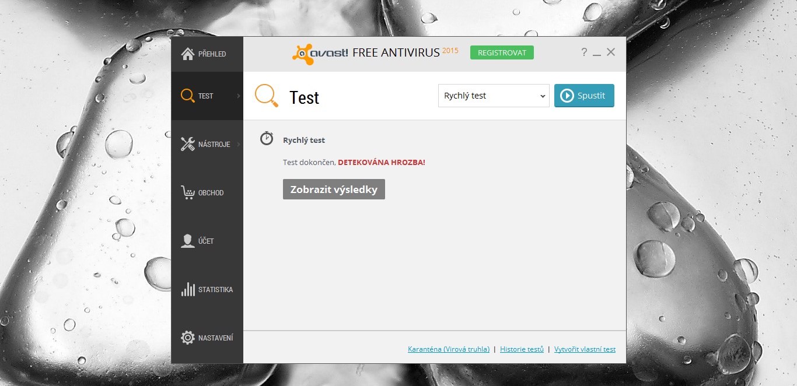Open Historie testů link
797x386 pixels.
(522, 349)
